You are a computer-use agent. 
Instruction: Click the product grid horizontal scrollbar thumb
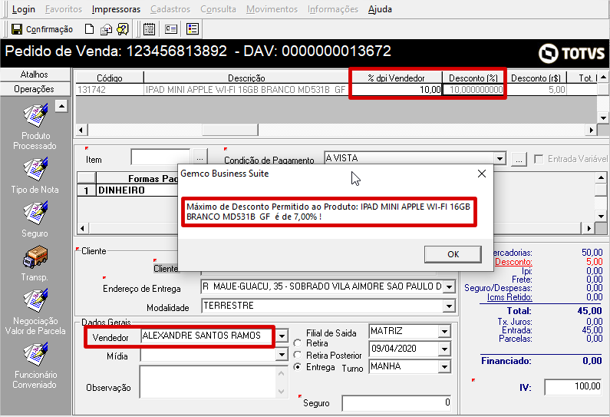[x=230, y=130]
